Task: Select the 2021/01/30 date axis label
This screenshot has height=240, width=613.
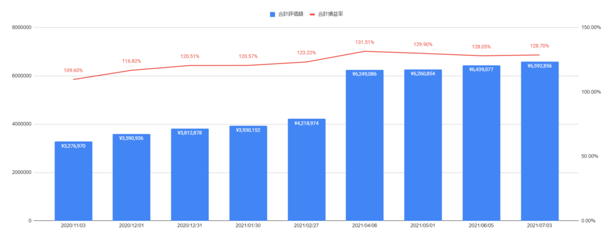Action: coord(248,226)
